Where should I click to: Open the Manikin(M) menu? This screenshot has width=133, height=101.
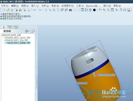(x=93, y=6)
